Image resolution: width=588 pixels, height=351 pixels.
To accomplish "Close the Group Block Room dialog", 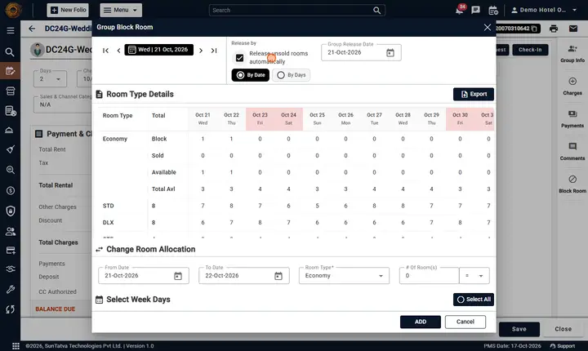I will pyautogui.click(x=487, y=28).
